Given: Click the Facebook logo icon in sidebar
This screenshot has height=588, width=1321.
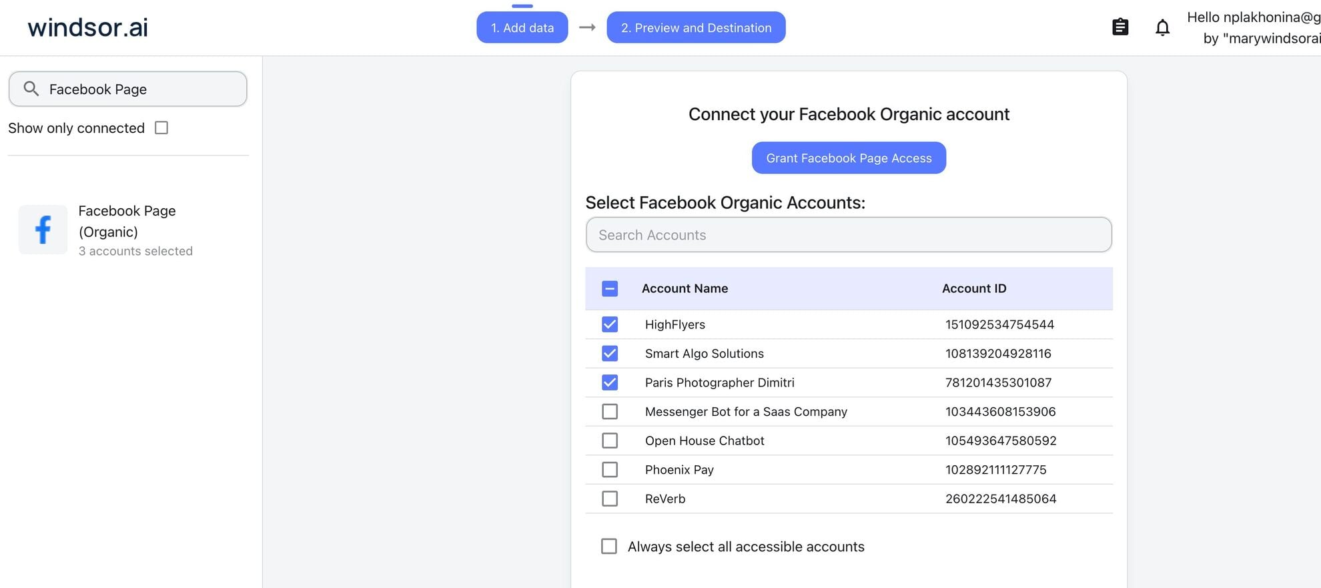Looking at the screenshot, I should point(43,230).
